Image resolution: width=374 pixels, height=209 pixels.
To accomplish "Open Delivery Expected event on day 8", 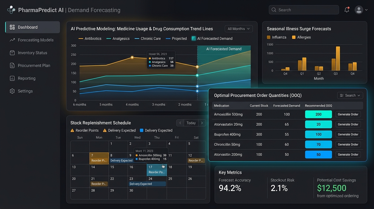I will tap(121, 161).
